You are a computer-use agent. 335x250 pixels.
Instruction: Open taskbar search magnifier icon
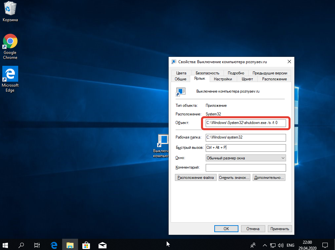click(21, 245)
